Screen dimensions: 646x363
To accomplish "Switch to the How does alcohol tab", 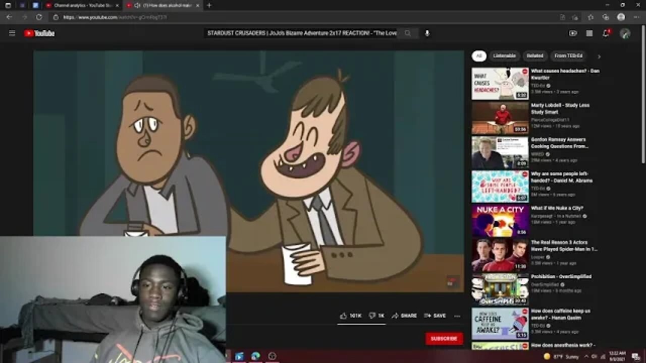I will coord(164,6).
